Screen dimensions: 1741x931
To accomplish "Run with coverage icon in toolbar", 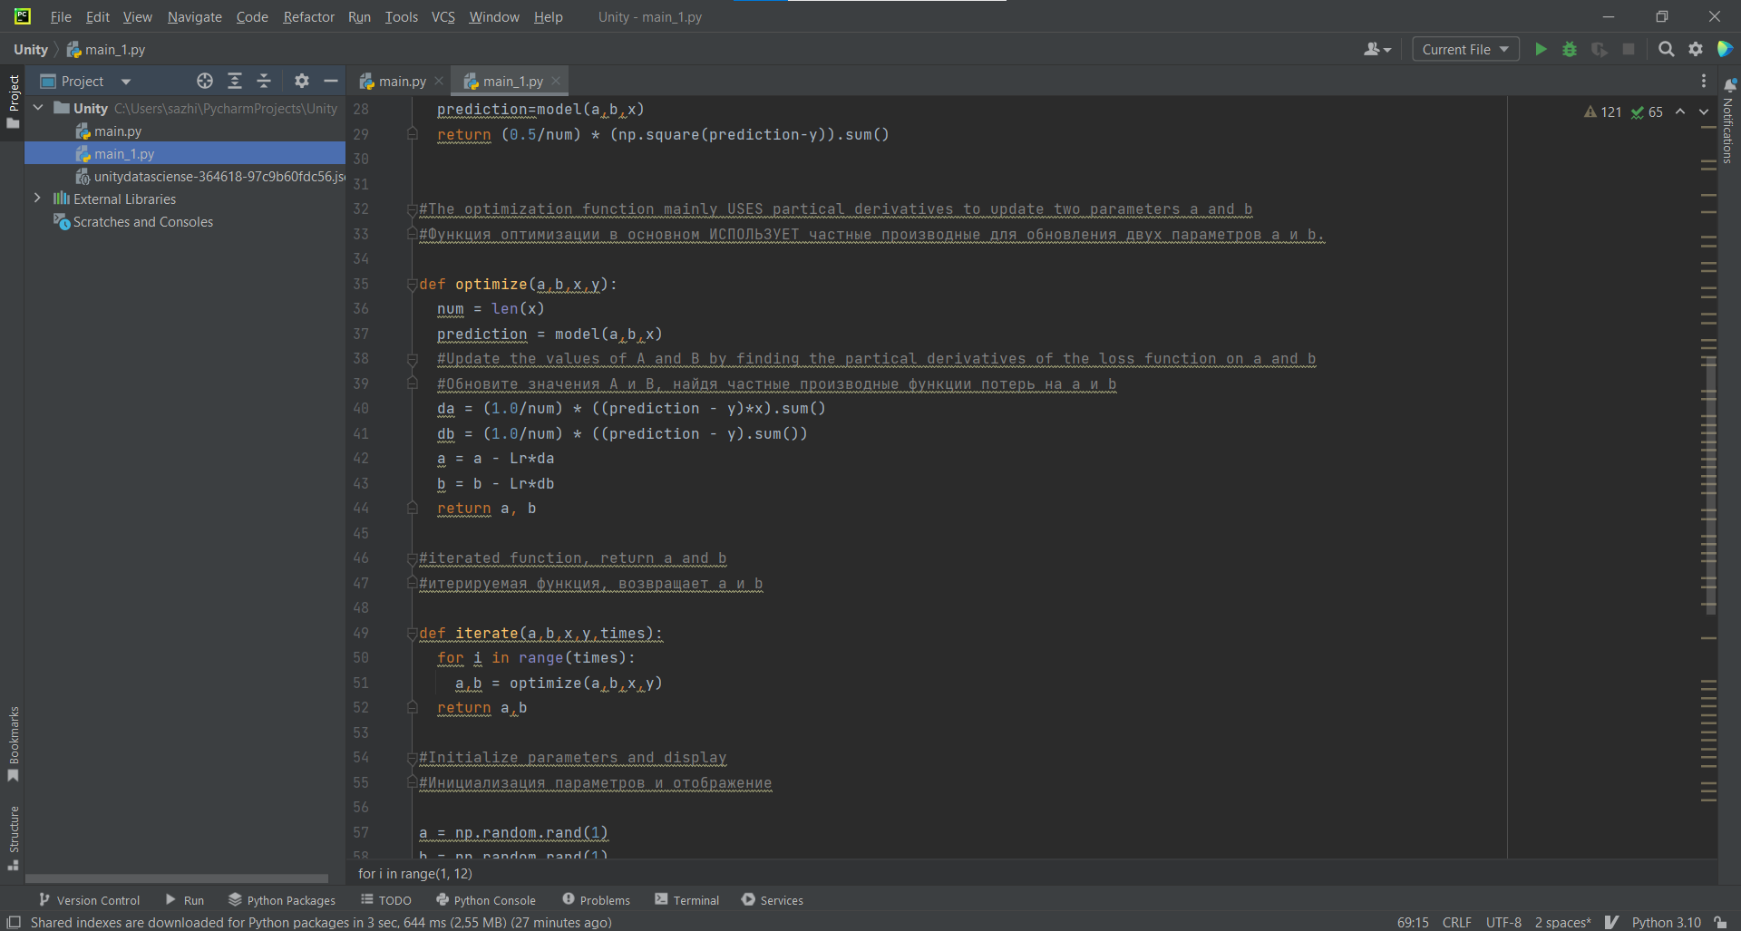I will point(1600,49).
